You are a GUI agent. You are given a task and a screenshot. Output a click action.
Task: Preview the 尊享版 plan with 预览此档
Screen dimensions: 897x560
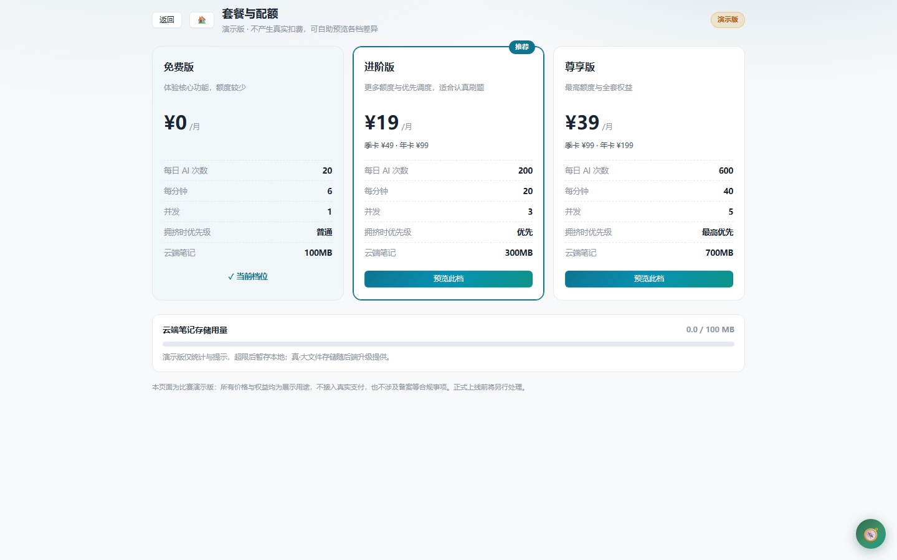coord(649,279)
